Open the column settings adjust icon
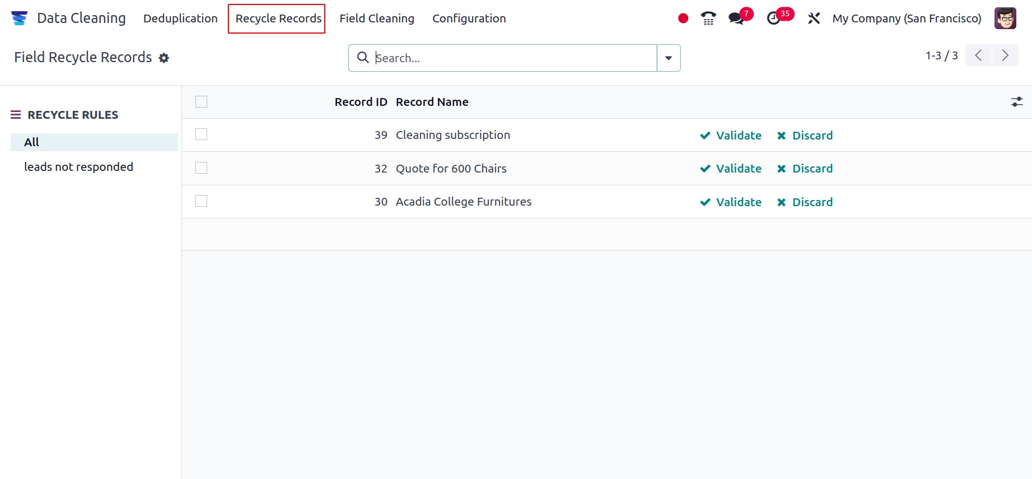The width and height of the screenshot is (1032, 479). pyautogui.click(x=1016, y=102)
